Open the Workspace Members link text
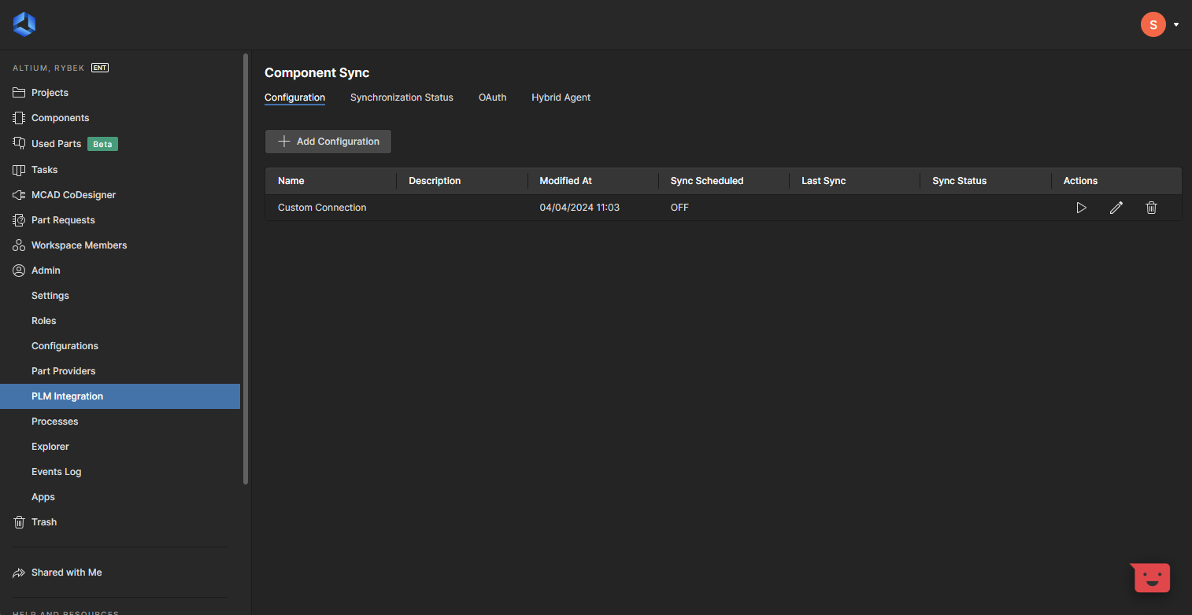The height and width of the screenshot is (615, 1192). point(79,245)
